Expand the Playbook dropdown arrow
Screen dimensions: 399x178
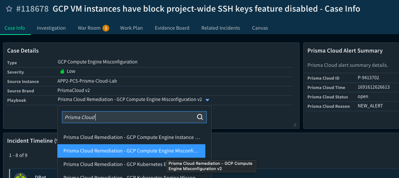pyautogui.click(x=207, y=100)
